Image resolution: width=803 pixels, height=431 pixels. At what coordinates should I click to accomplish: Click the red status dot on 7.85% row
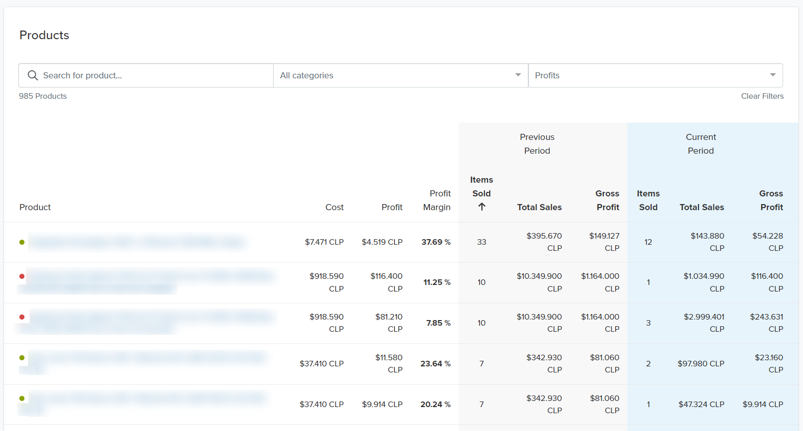(x=22, y=317)
